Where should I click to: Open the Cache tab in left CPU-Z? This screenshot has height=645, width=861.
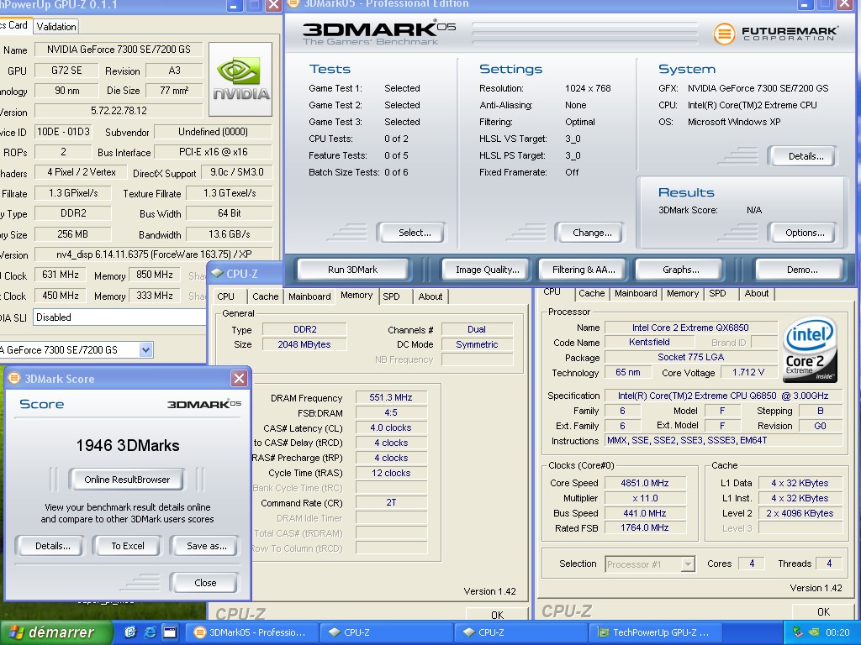point(265,296)
